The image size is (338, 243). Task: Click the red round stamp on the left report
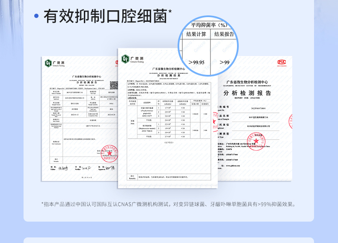(x=110, y=154)
